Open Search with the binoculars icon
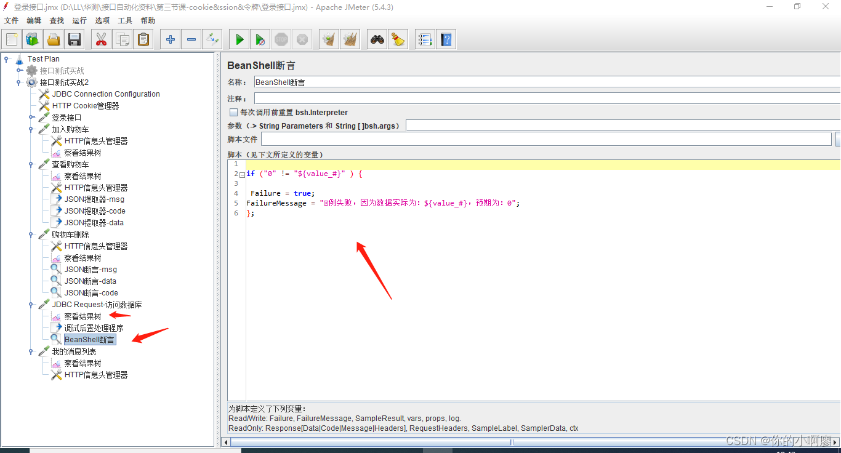The width and height of the screenshot is (841, 453). pyautogui.click(x=377, y=39)
